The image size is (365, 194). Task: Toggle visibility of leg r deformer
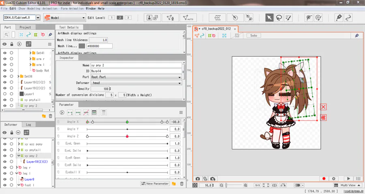(x=4, y=167)
